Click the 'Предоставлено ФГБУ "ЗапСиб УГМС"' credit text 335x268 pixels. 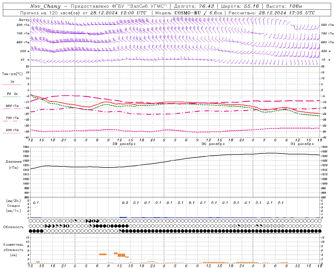(119, 6)
